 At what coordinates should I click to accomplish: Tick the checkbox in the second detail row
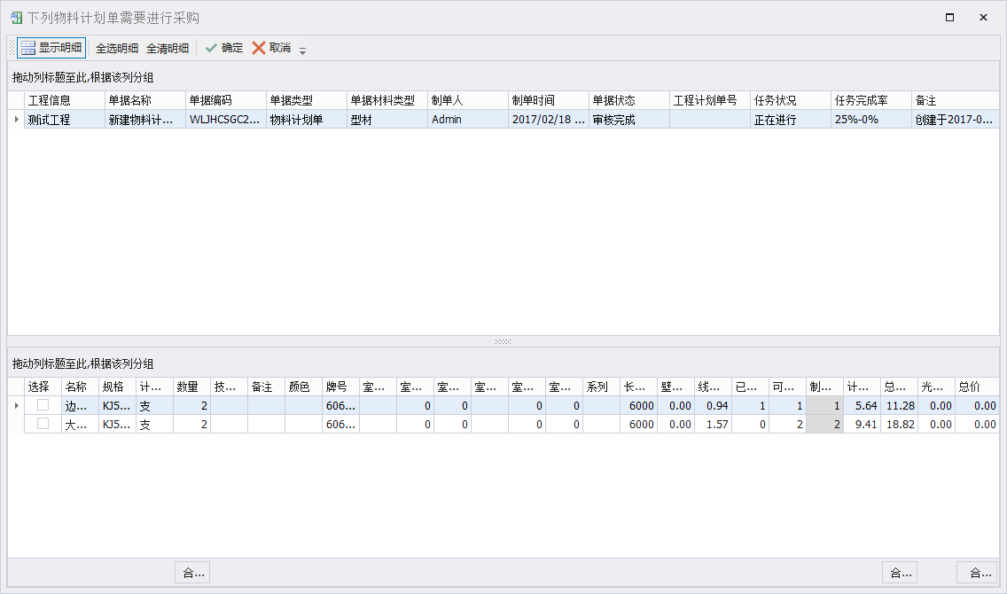click(43, 425)
